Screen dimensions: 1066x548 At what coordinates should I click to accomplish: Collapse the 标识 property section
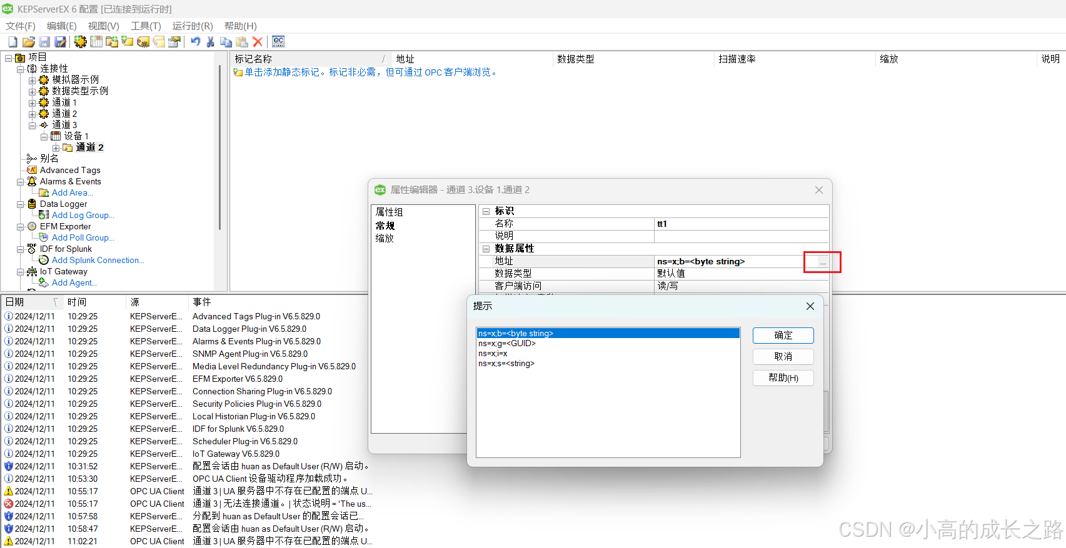[486, 211]
